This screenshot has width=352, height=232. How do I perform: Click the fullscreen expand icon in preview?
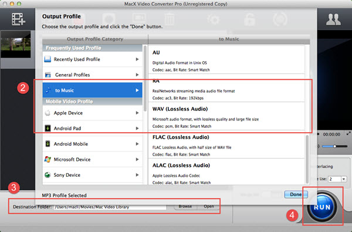click(348, 133)
